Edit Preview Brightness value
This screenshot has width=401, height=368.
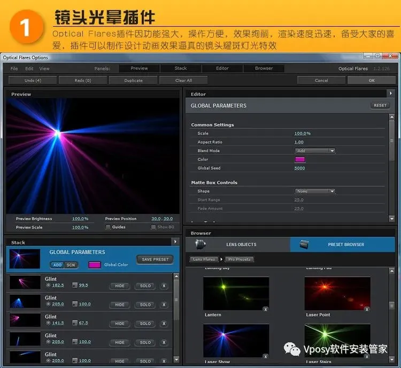(80, 219)
